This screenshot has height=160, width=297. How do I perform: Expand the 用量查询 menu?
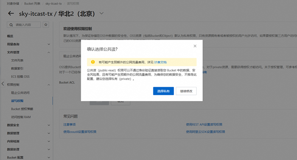coord(28,44)
